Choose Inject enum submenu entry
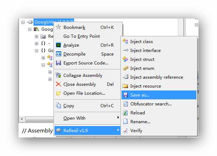 [x=159, y=68]
